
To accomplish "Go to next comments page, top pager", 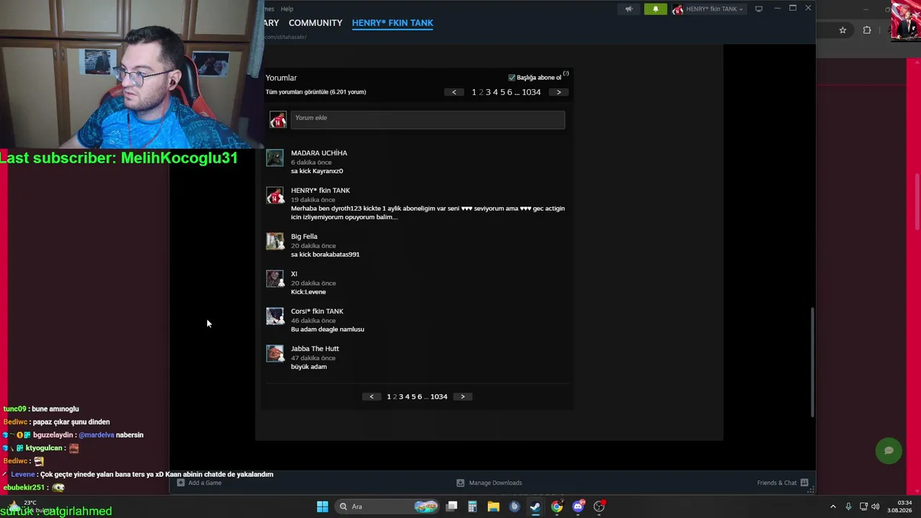I will [558, 92].
